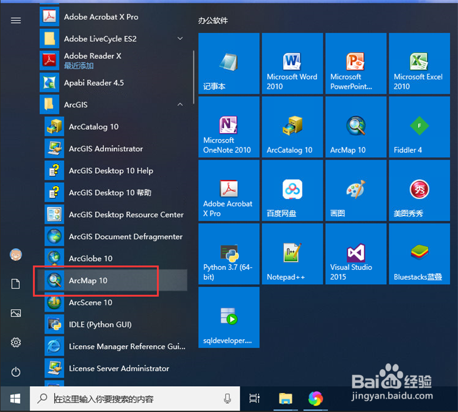Open the ArcMap 10 tile
This screenshot has height=412, width=458.
356,127
